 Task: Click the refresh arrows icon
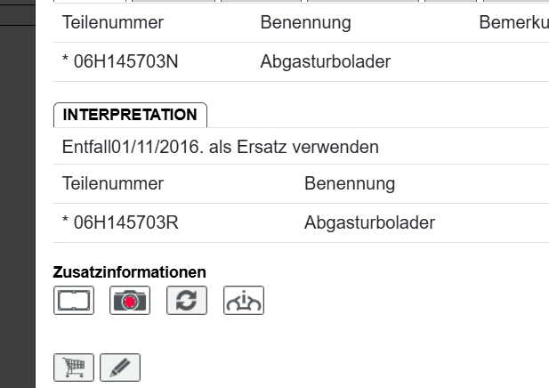(187, 301)
